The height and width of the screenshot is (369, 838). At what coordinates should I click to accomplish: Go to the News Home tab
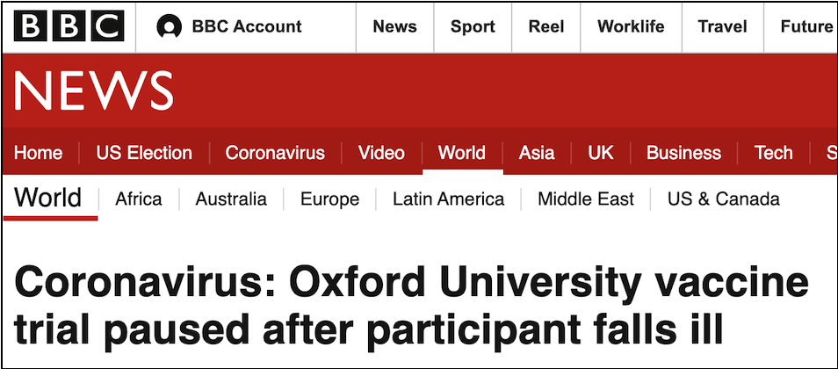[x=39, y=153]
